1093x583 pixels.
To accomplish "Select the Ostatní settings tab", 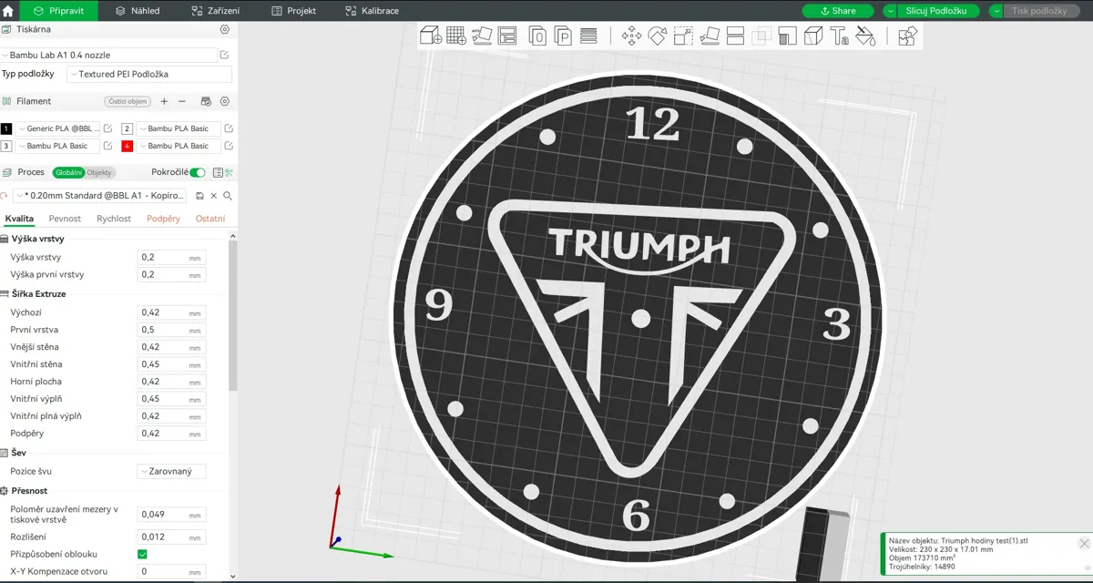I will pyautogui.click(x=210, y=219).
